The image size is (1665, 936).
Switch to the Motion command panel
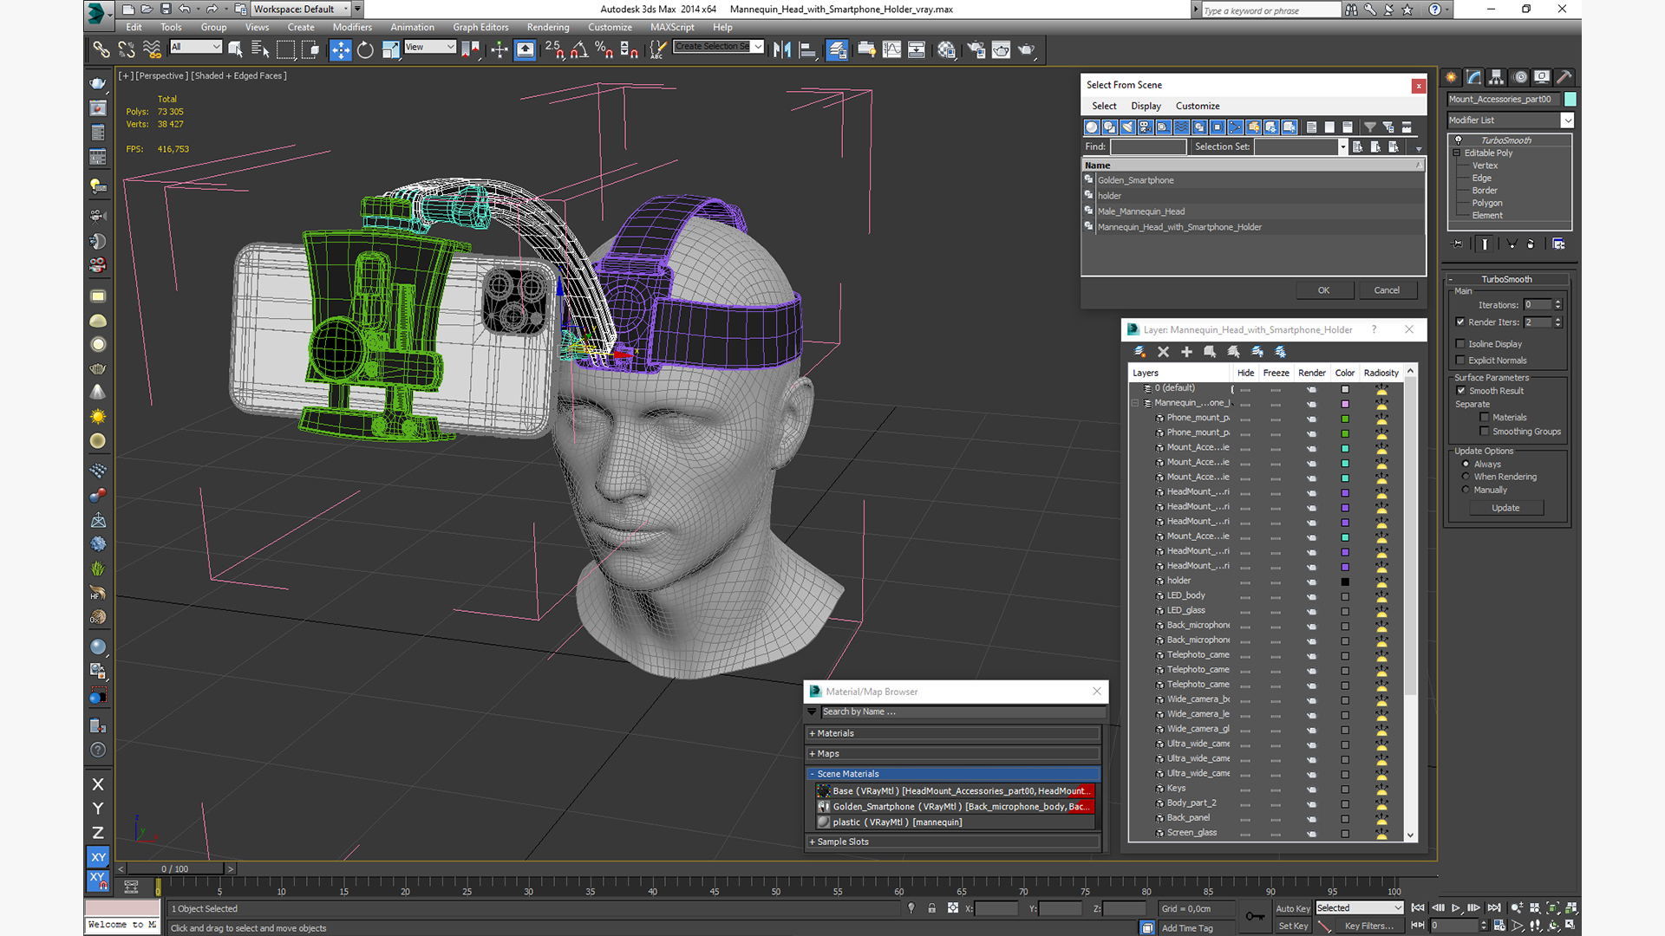pos(1520,77)
